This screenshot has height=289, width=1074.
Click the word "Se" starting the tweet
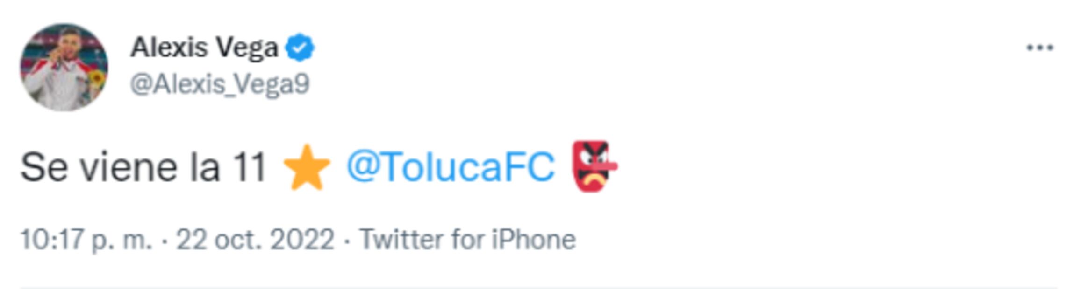point(44,168)
